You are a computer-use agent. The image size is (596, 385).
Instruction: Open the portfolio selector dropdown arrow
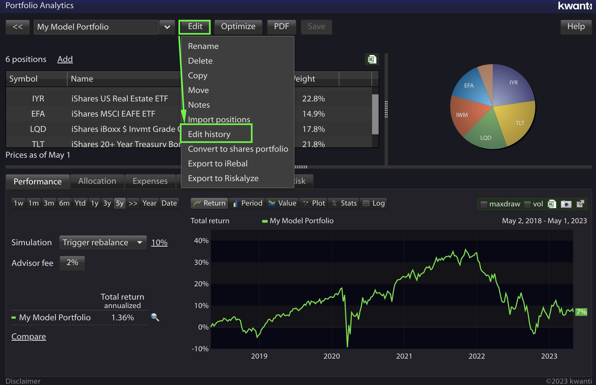tap(167, 27)
